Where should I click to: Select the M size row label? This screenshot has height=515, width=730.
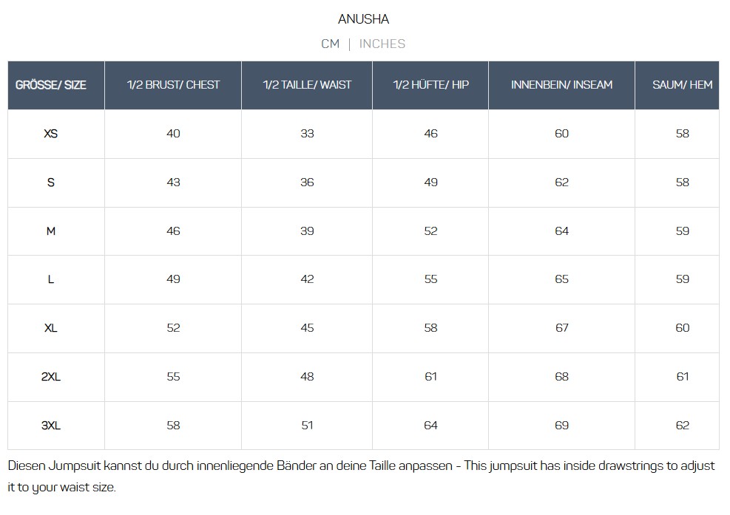51,231
